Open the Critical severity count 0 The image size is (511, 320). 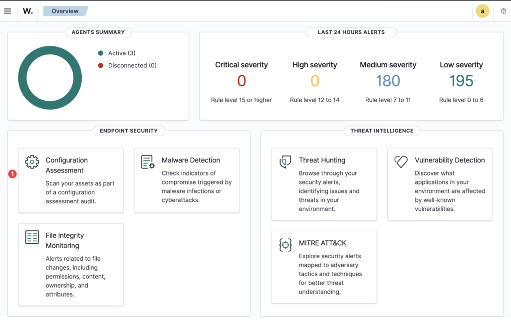(x=242, y=81)
